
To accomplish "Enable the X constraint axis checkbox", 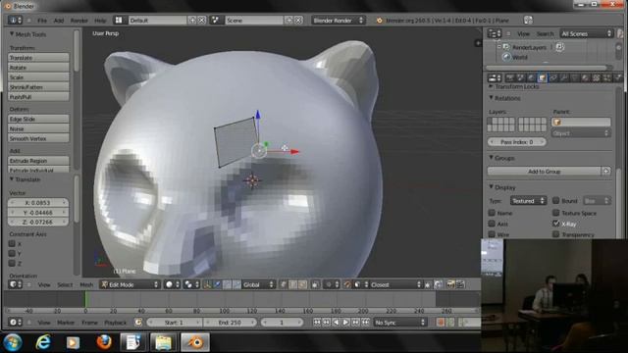I will (12, 243).
